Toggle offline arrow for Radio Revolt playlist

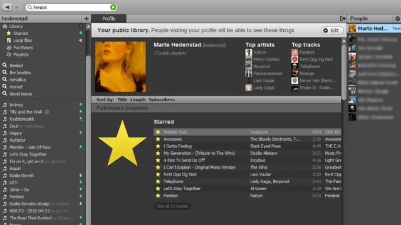point(81,176)
